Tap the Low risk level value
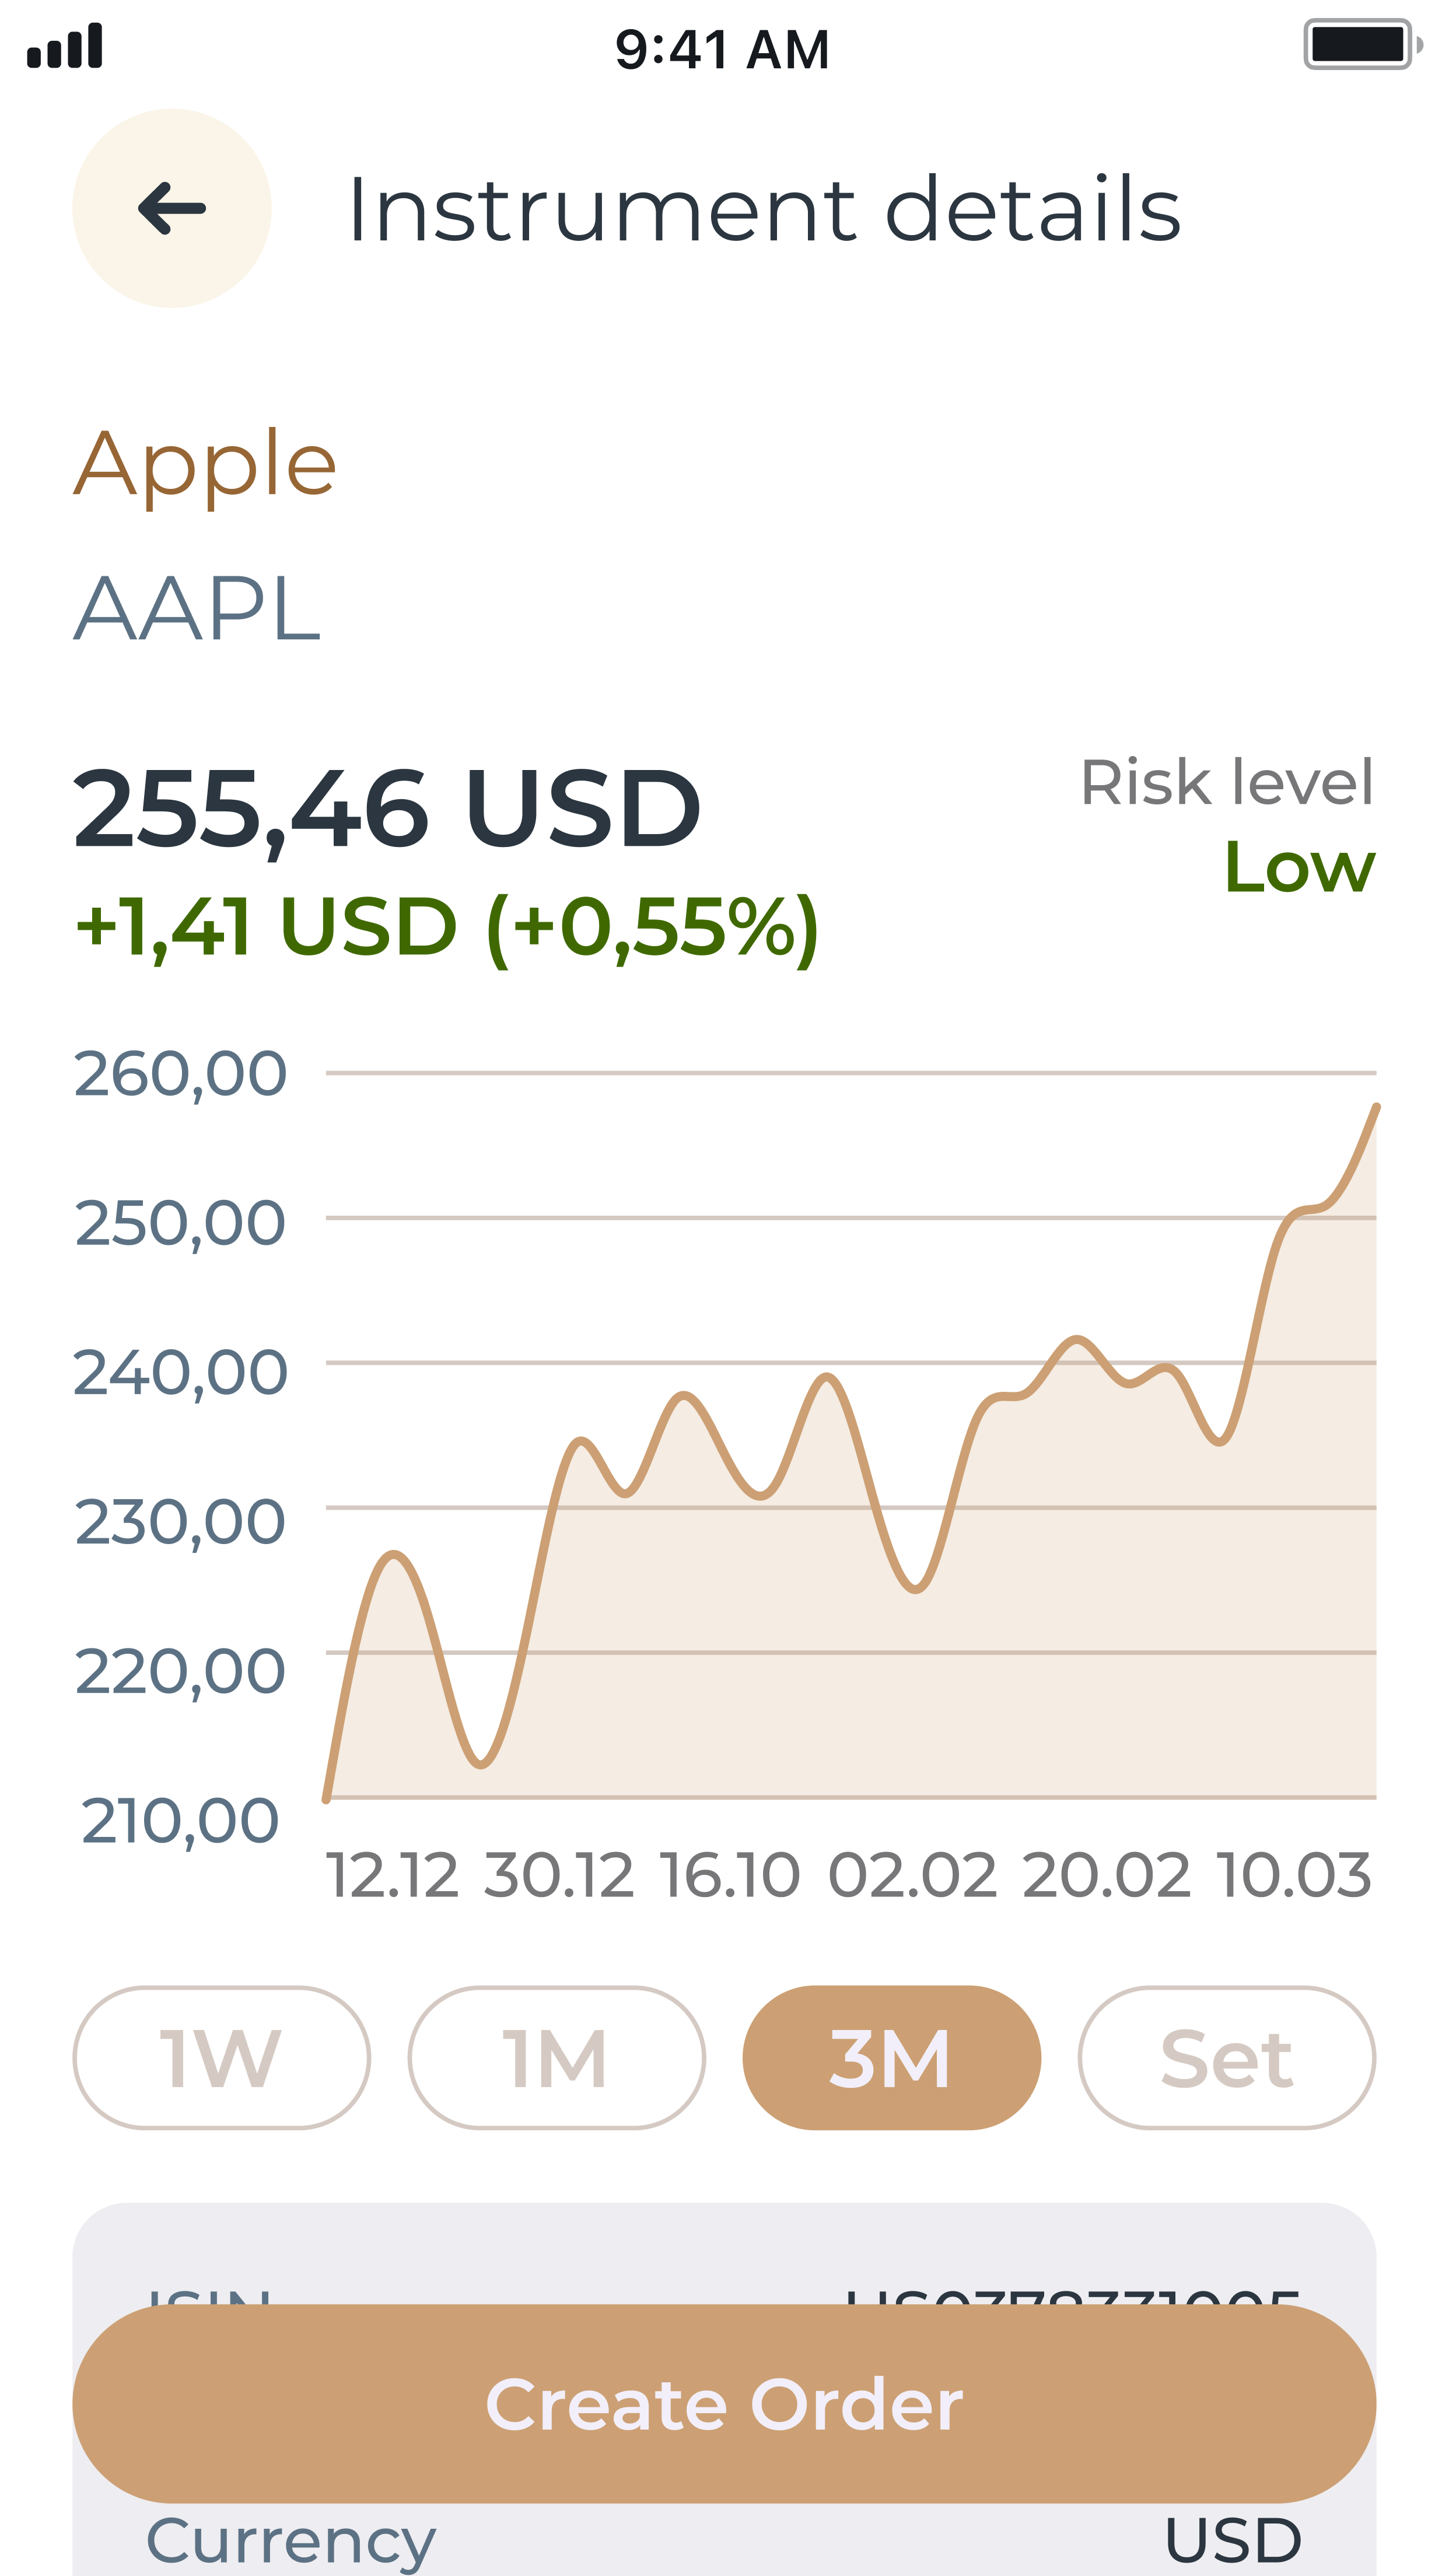This screenshot has width=1449, height=2576. (1299, 867)
